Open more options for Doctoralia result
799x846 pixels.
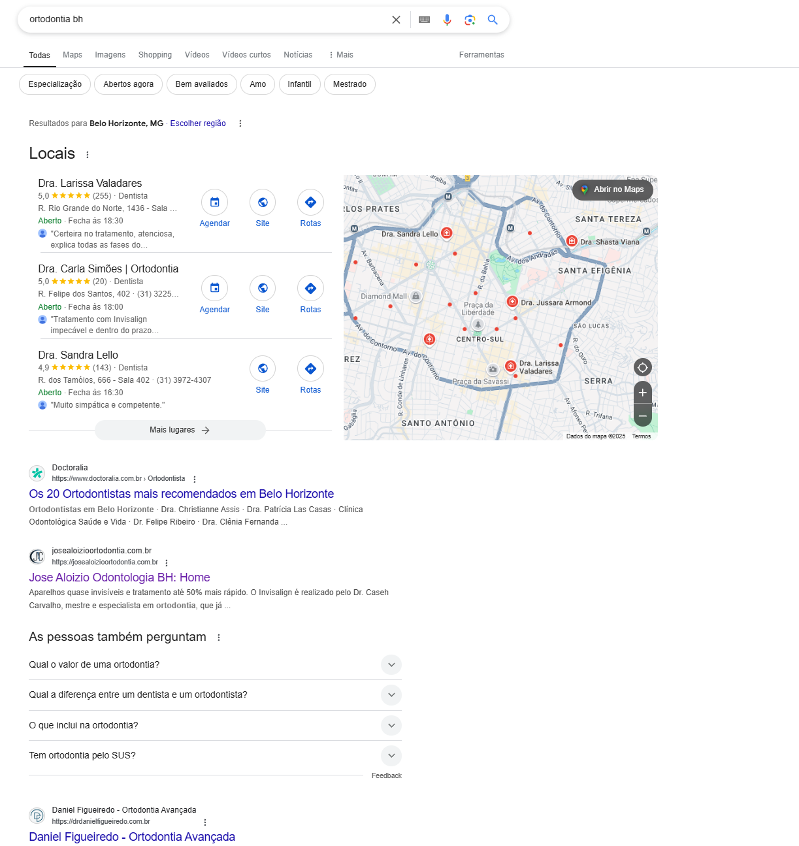pyautogui.click(x=195, y=479)
